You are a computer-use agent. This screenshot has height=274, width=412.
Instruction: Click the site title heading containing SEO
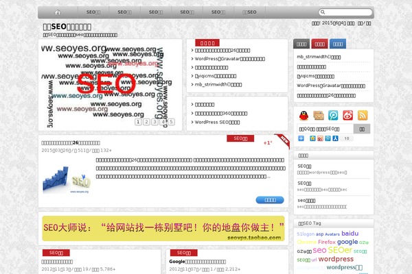[x=67, y=27]
